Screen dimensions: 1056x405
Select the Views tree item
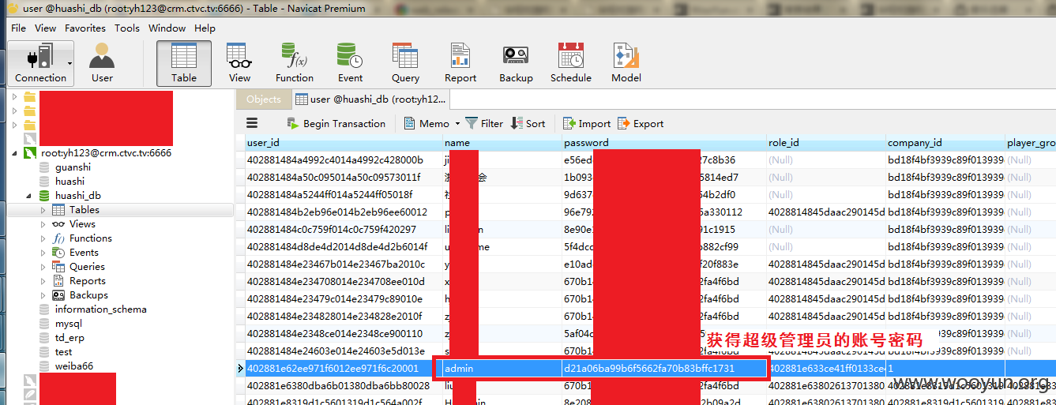coord(82,224)
